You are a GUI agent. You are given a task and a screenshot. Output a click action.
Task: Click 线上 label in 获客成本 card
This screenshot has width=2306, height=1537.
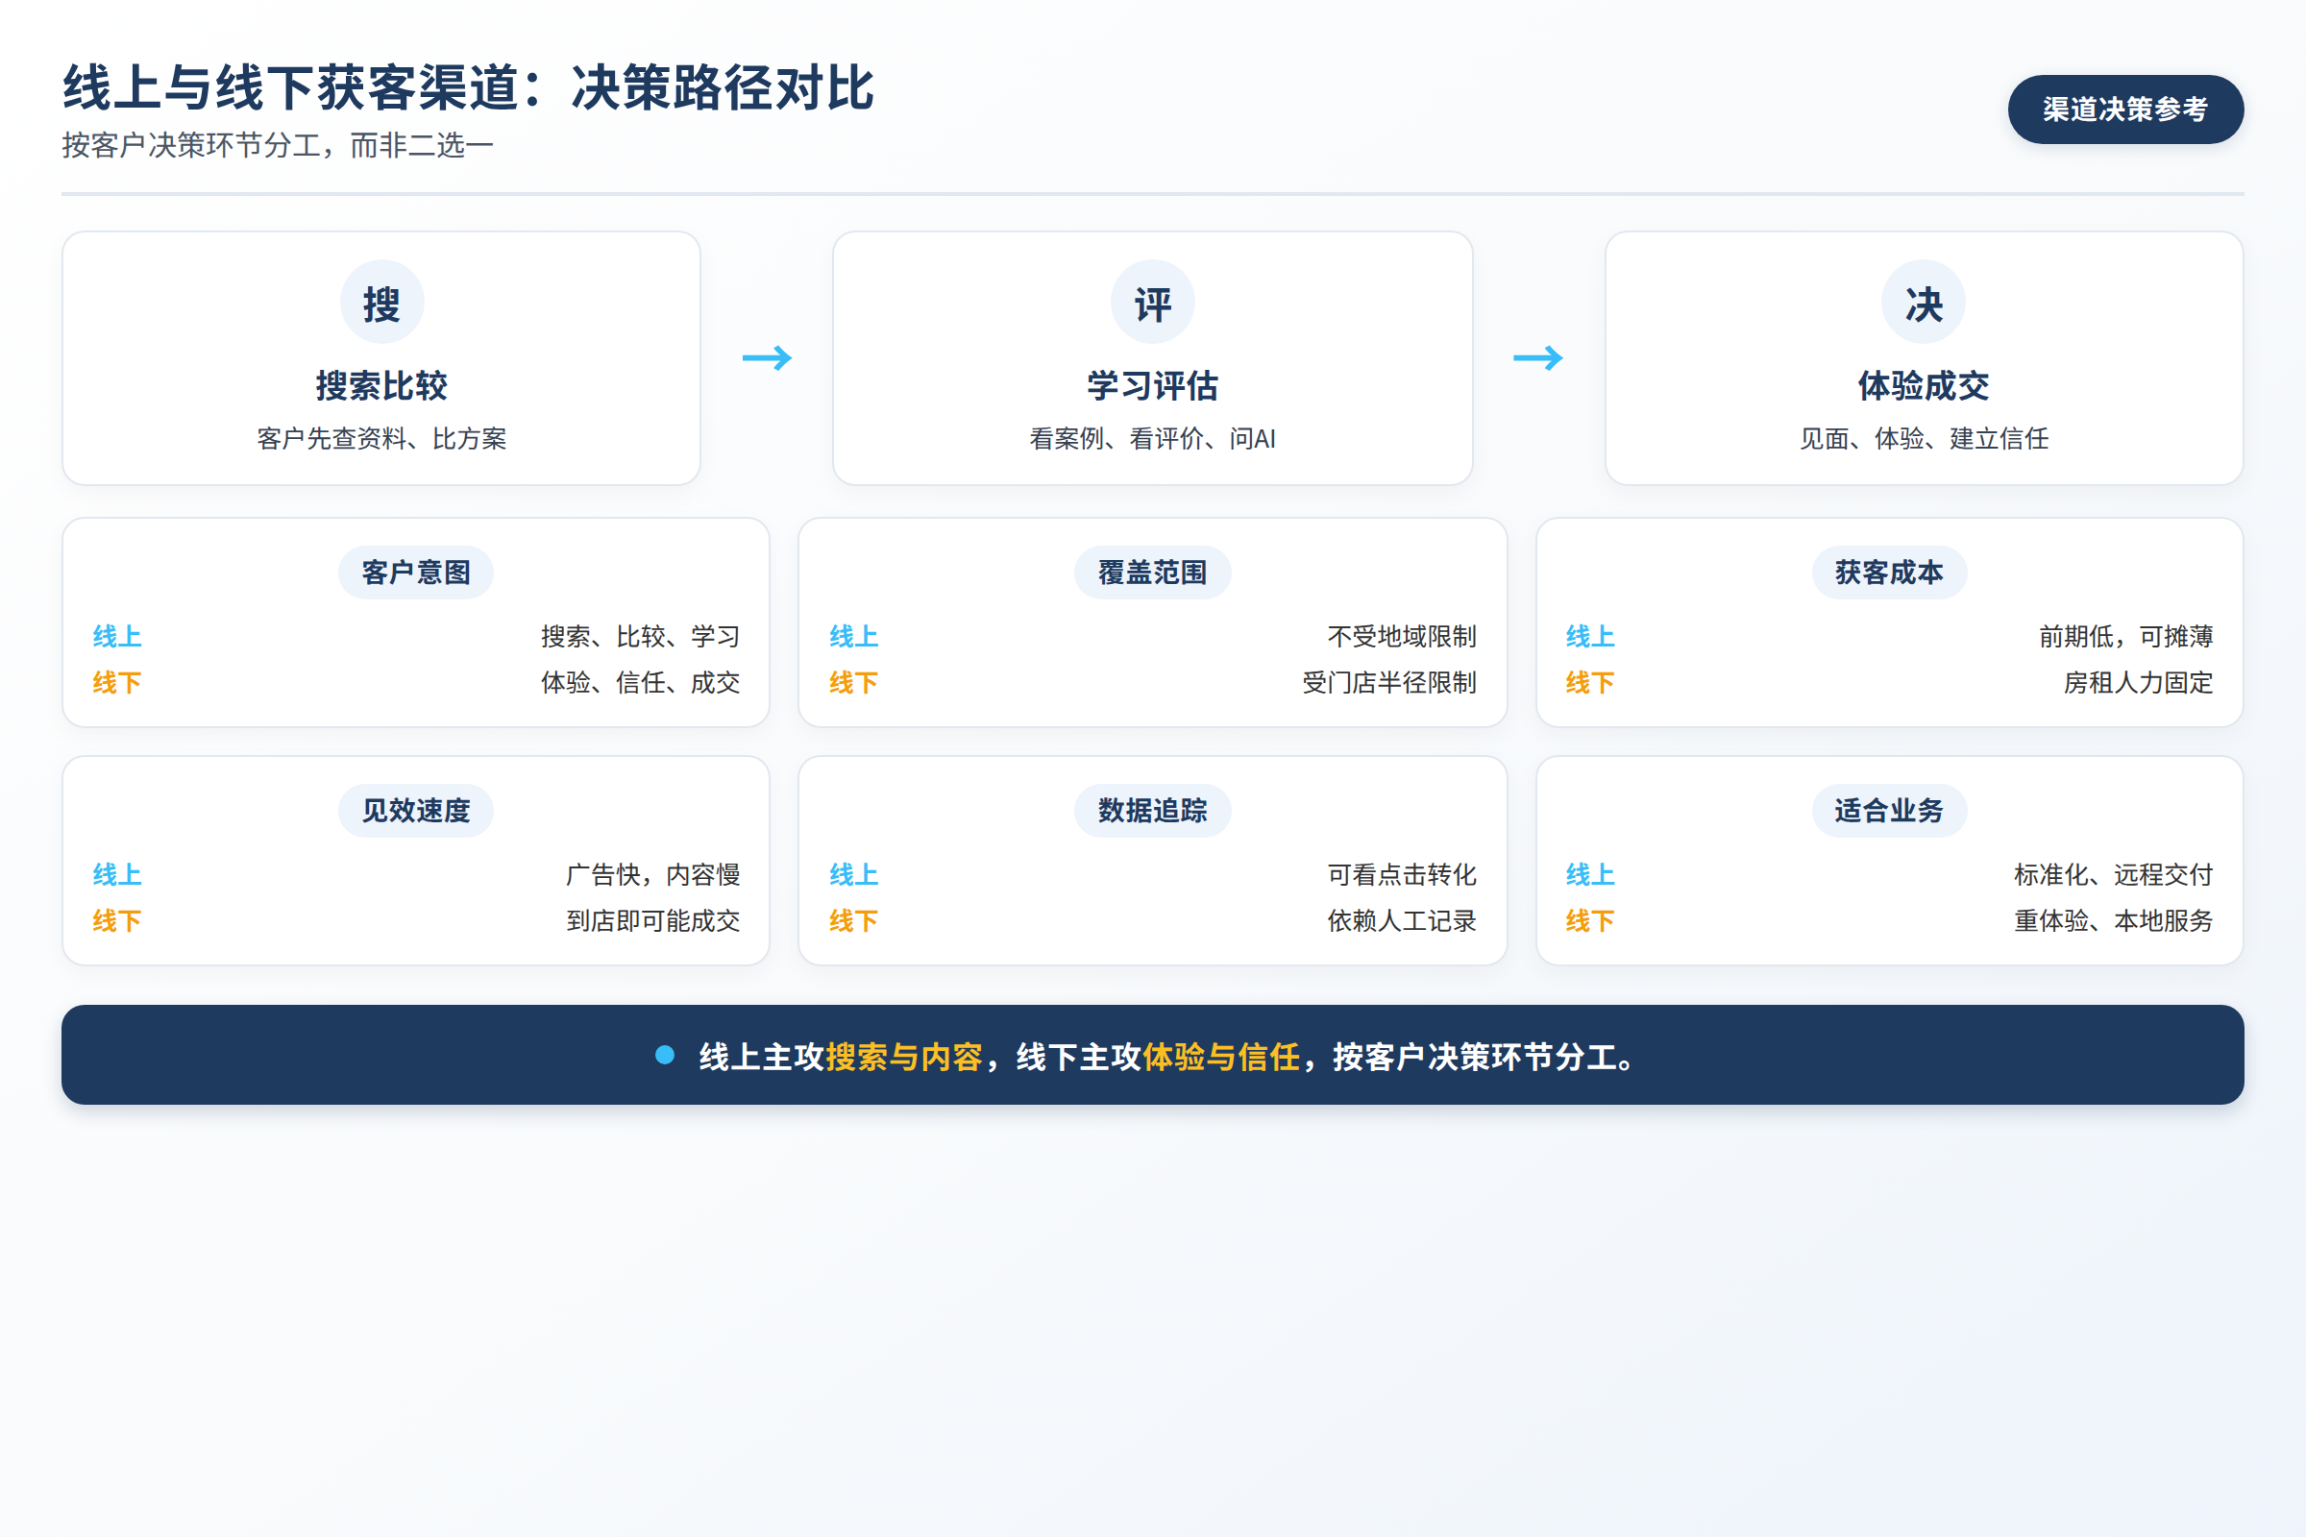tap(1589, 636)
